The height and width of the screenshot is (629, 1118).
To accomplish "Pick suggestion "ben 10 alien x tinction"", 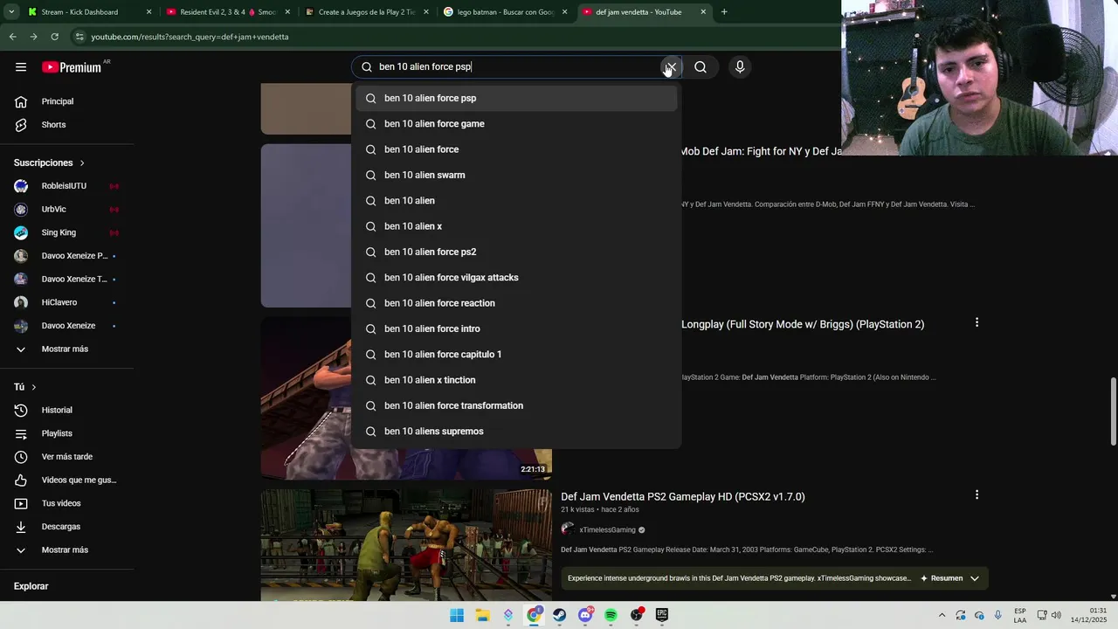I will point(516,380).
